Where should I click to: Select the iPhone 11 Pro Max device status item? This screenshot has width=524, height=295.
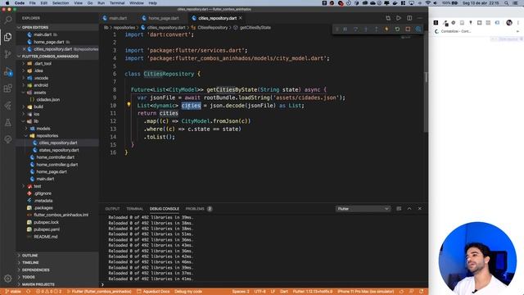click(x=366, y=292)
